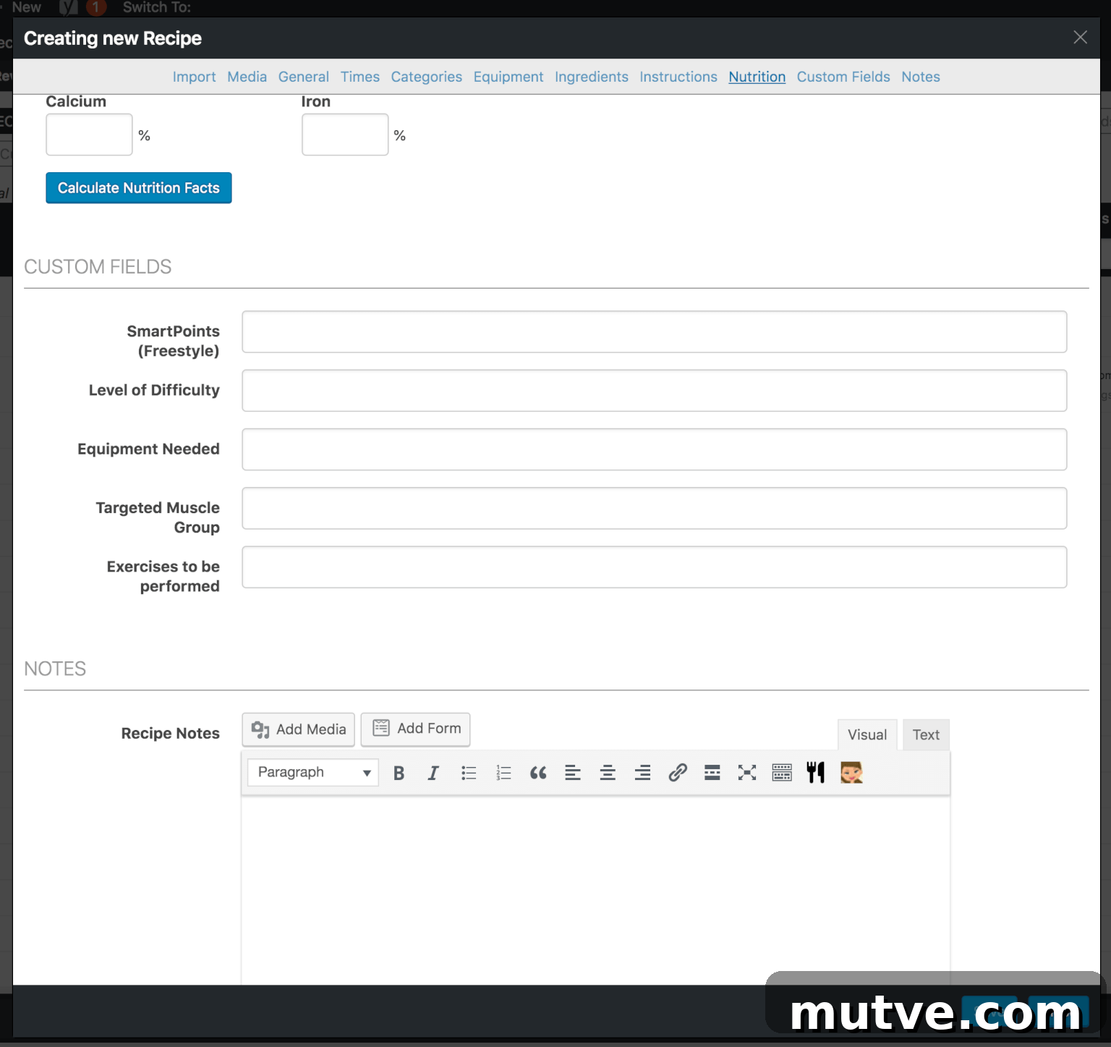Toggle italic formatting in the editor

[433, 773]
